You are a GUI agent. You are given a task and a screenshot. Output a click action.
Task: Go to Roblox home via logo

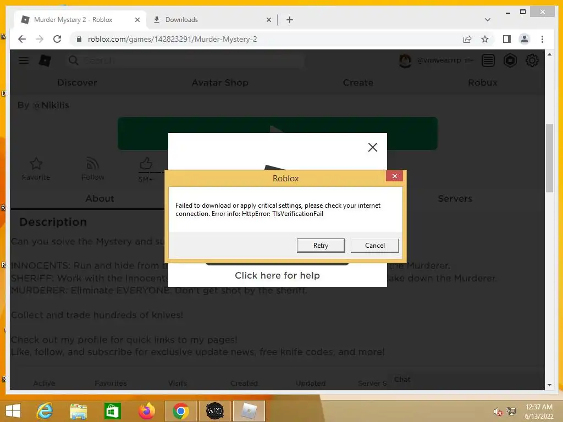click(x=45, y=60)
